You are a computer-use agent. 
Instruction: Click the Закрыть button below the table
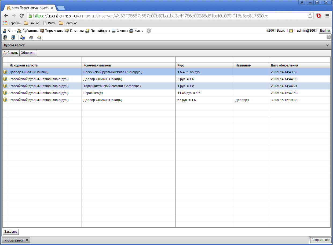pos(11,232)
